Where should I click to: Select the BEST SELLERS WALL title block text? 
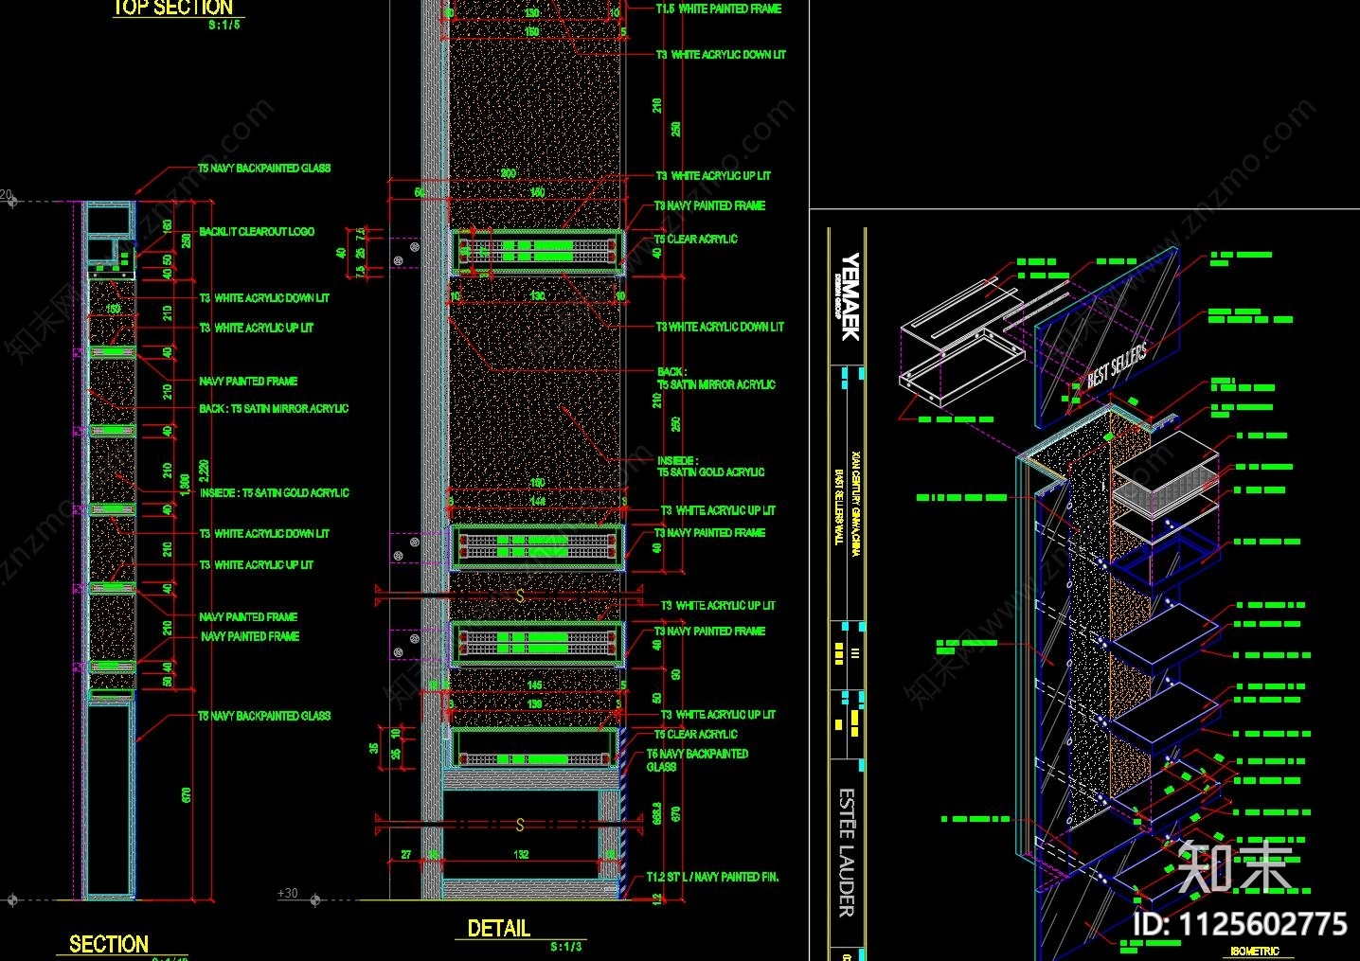pos(838,507)
